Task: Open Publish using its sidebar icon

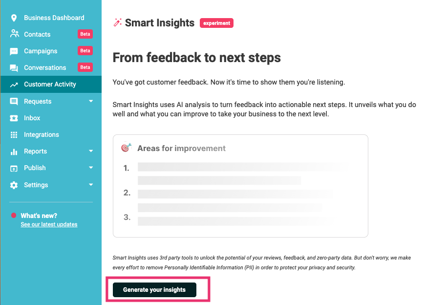Action: click(14, 168)
